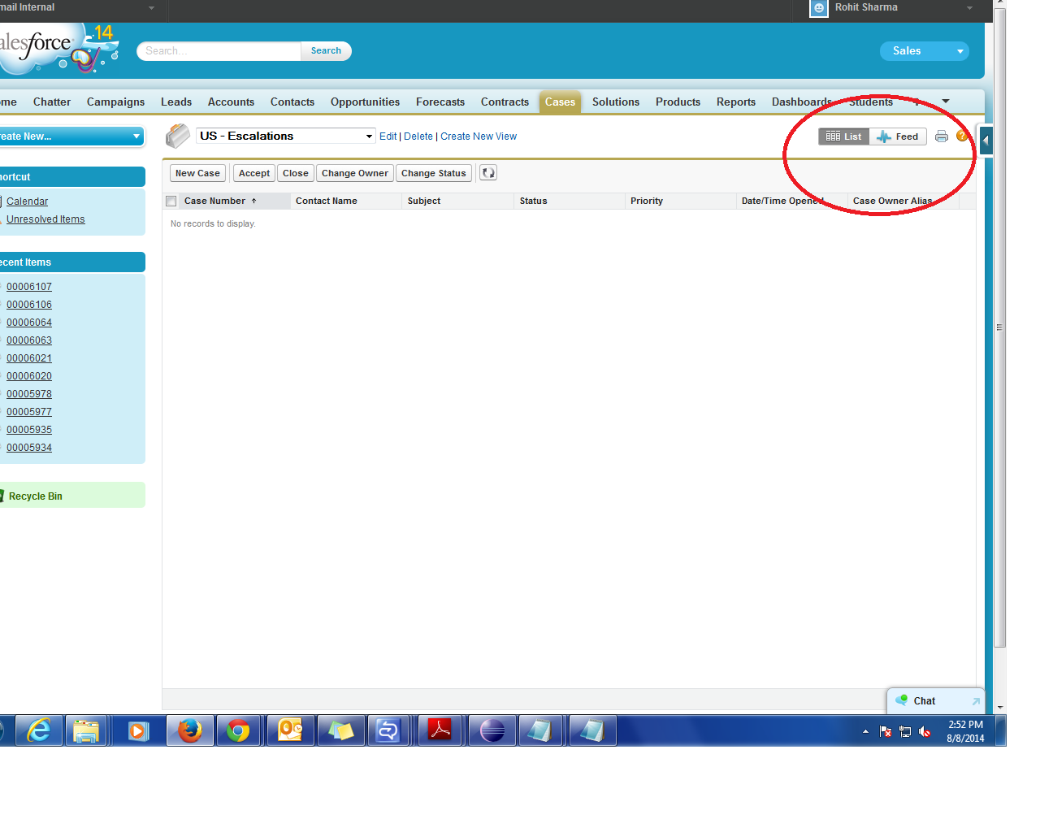Open Outlook from the taskbar

click(290, 731)
